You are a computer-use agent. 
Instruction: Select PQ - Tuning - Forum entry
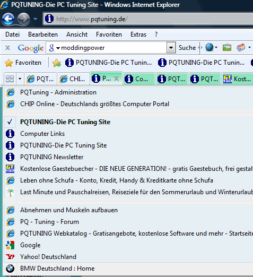point(128,222)
